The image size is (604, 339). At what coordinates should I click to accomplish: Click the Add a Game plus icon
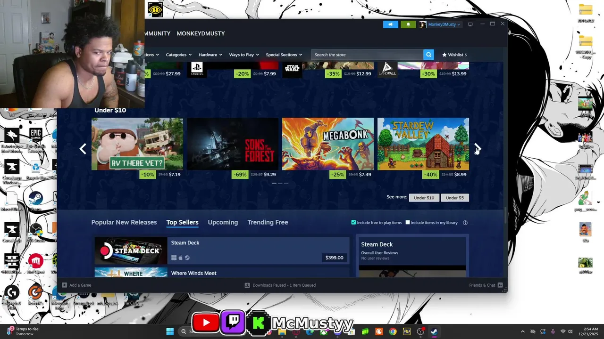point(64,285)
